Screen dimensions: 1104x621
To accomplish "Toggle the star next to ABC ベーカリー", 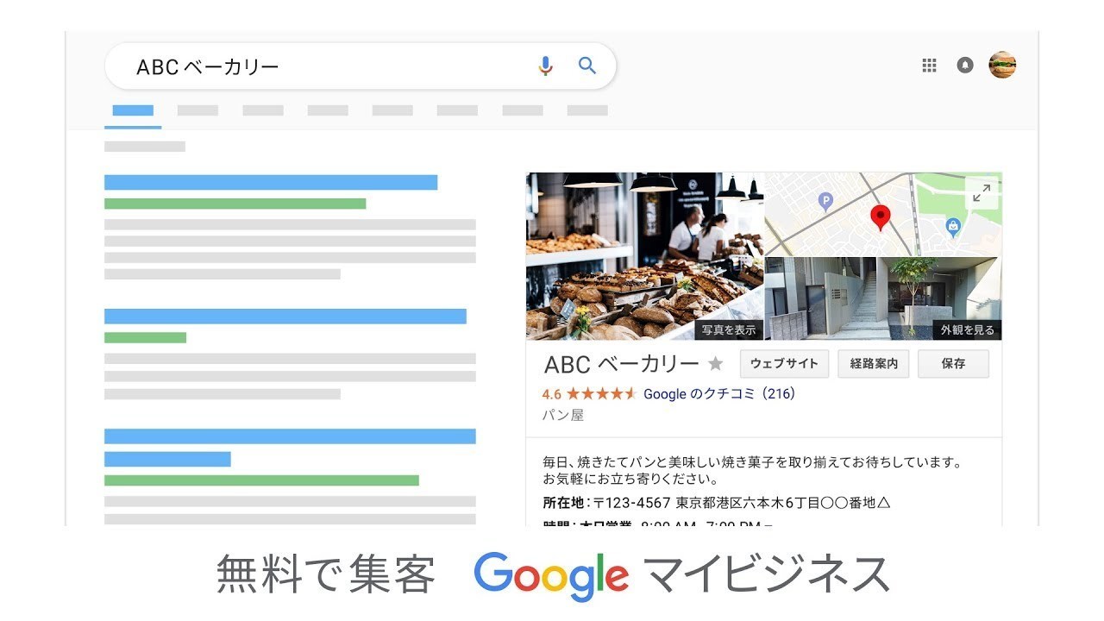I will [x=716, y=364].
